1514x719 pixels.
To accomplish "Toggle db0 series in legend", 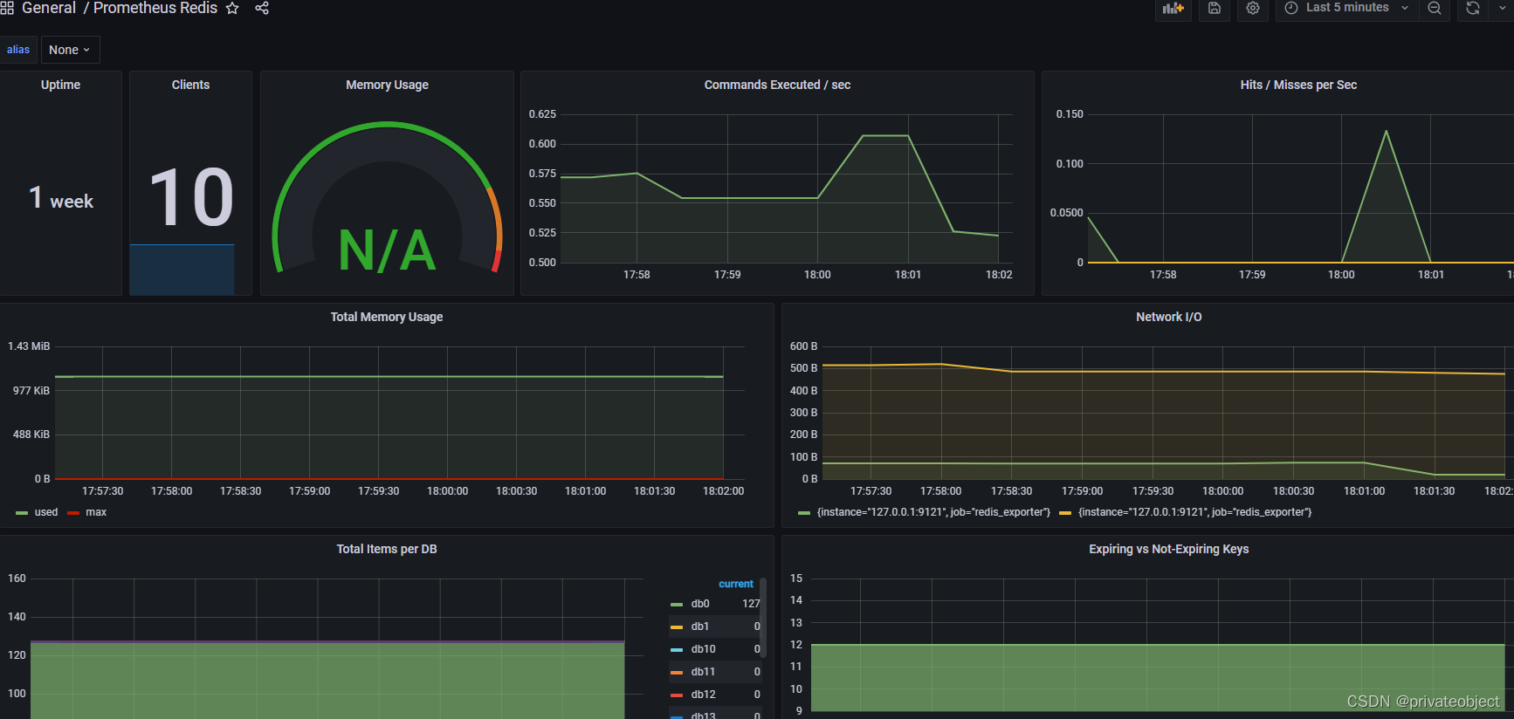I will point(700,604).
